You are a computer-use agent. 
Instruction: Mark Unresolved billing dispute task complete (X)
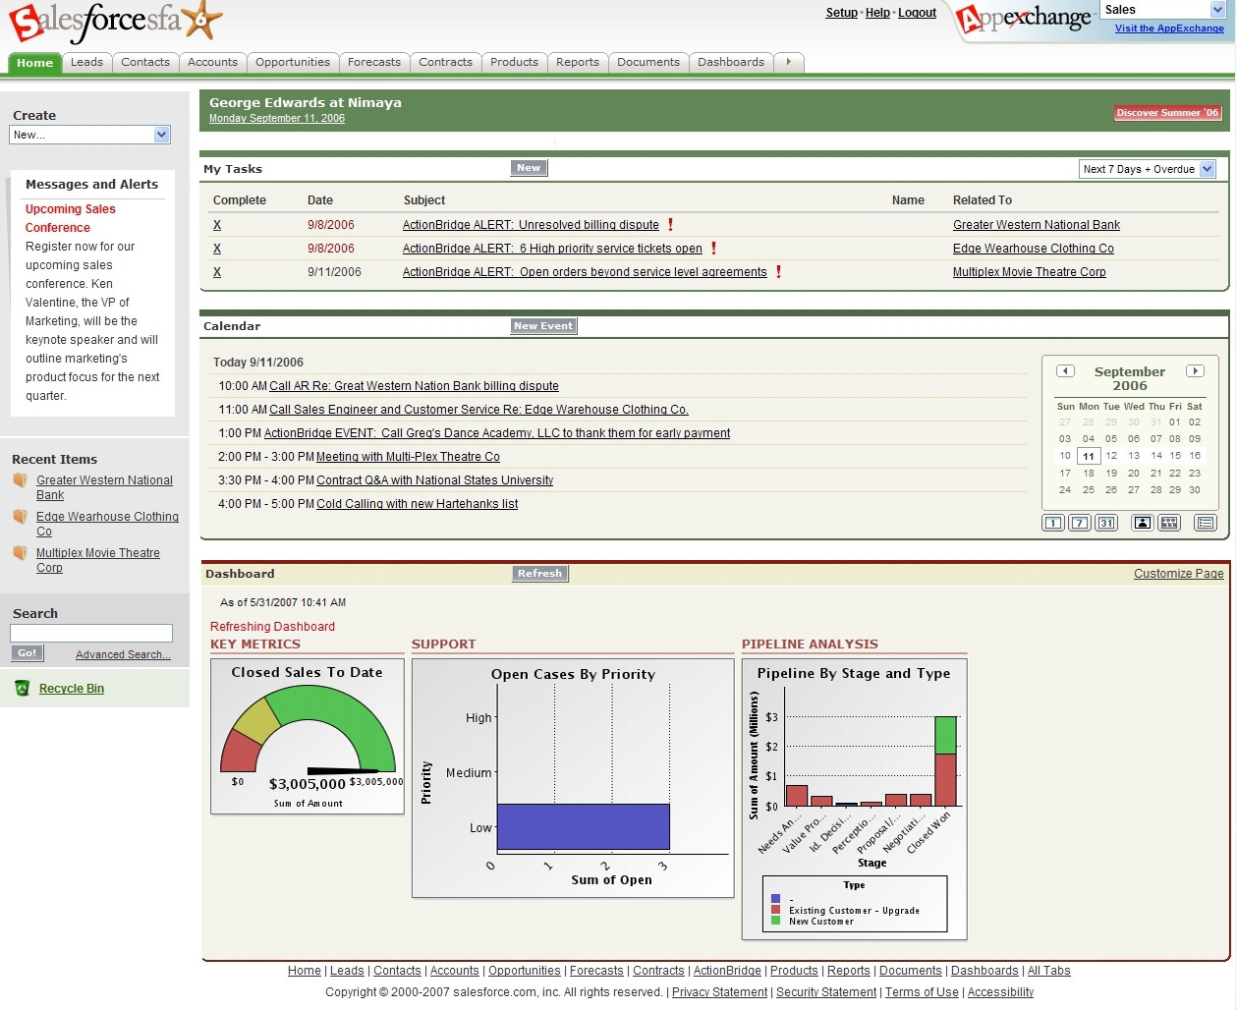pyautogui.click(x=217, y=225)
